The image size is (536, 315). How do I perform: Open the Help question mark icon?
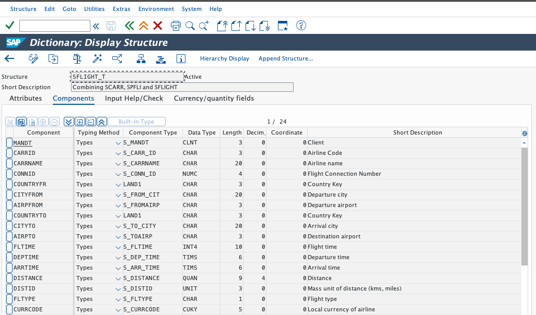[x=301, y=26]
